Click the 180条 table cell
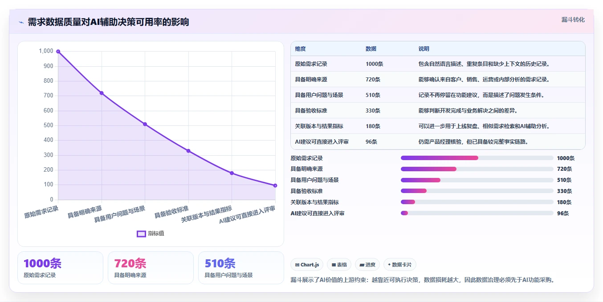 (x=373, y=126)
